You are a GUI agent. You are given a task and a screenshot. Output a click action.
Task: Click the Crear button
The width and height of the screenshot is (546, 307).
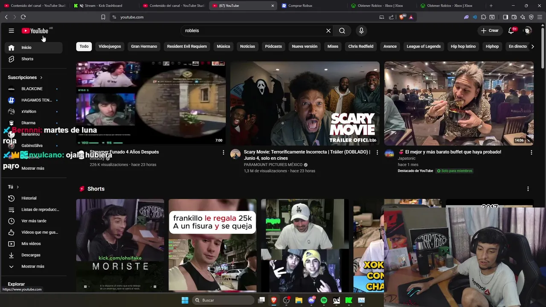(x=490, y=31)
